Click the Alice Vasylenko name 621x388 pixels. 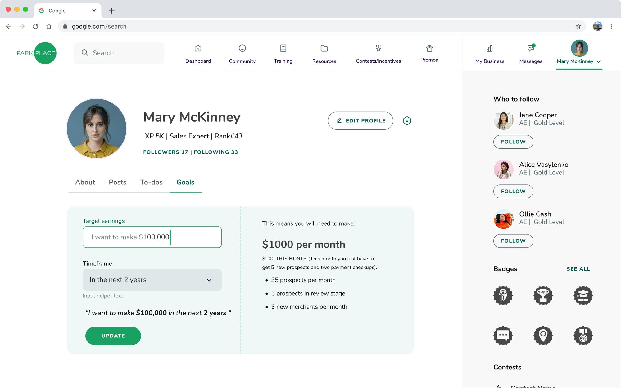click(544, 165)
